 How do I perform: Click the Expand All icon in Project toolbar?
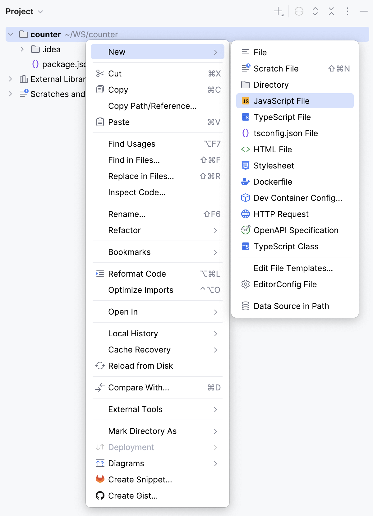click(315, 12)
